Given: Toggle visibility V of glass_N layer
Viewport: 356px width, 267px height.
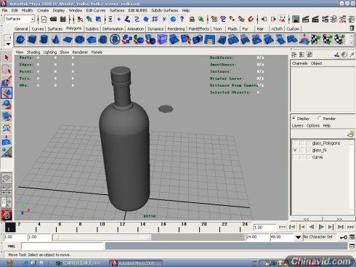Looking at the screenshot, I should (295, 150).
